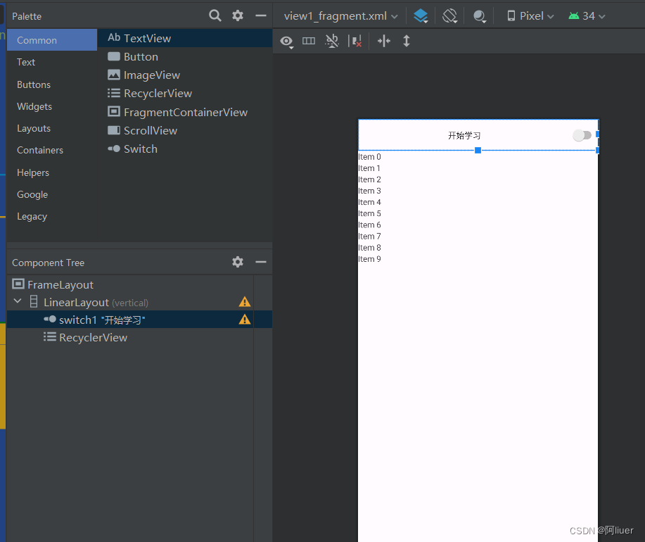Viewport: 645px width, 542px height.
Task: Click Item 9 in preview list
Action: pyautogui.click(x=369, y=259)
